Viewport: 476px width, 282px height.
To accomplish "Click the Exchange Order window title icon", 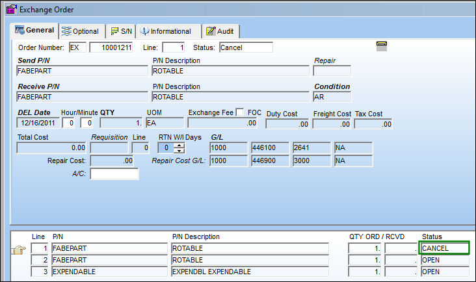I will coord(11,9).
